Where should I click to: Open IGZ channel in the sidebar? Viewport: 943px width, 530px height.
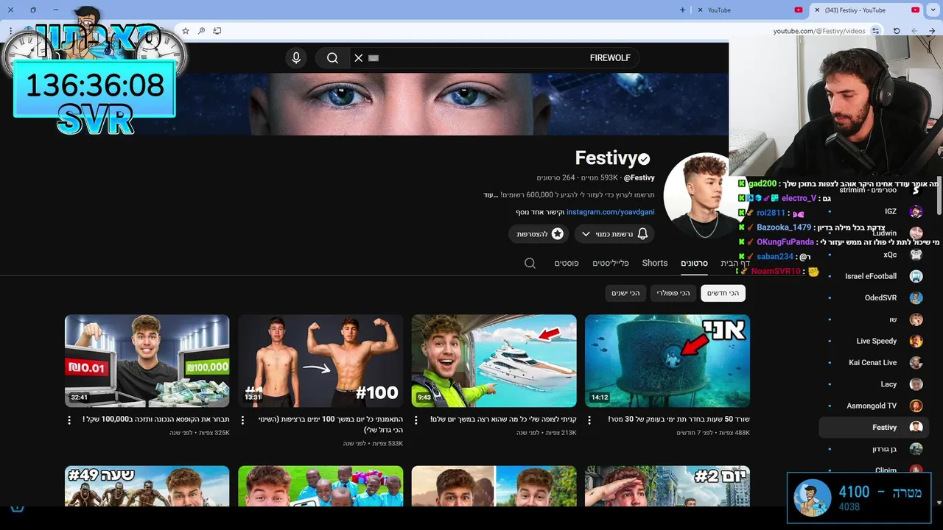(874, 211)
